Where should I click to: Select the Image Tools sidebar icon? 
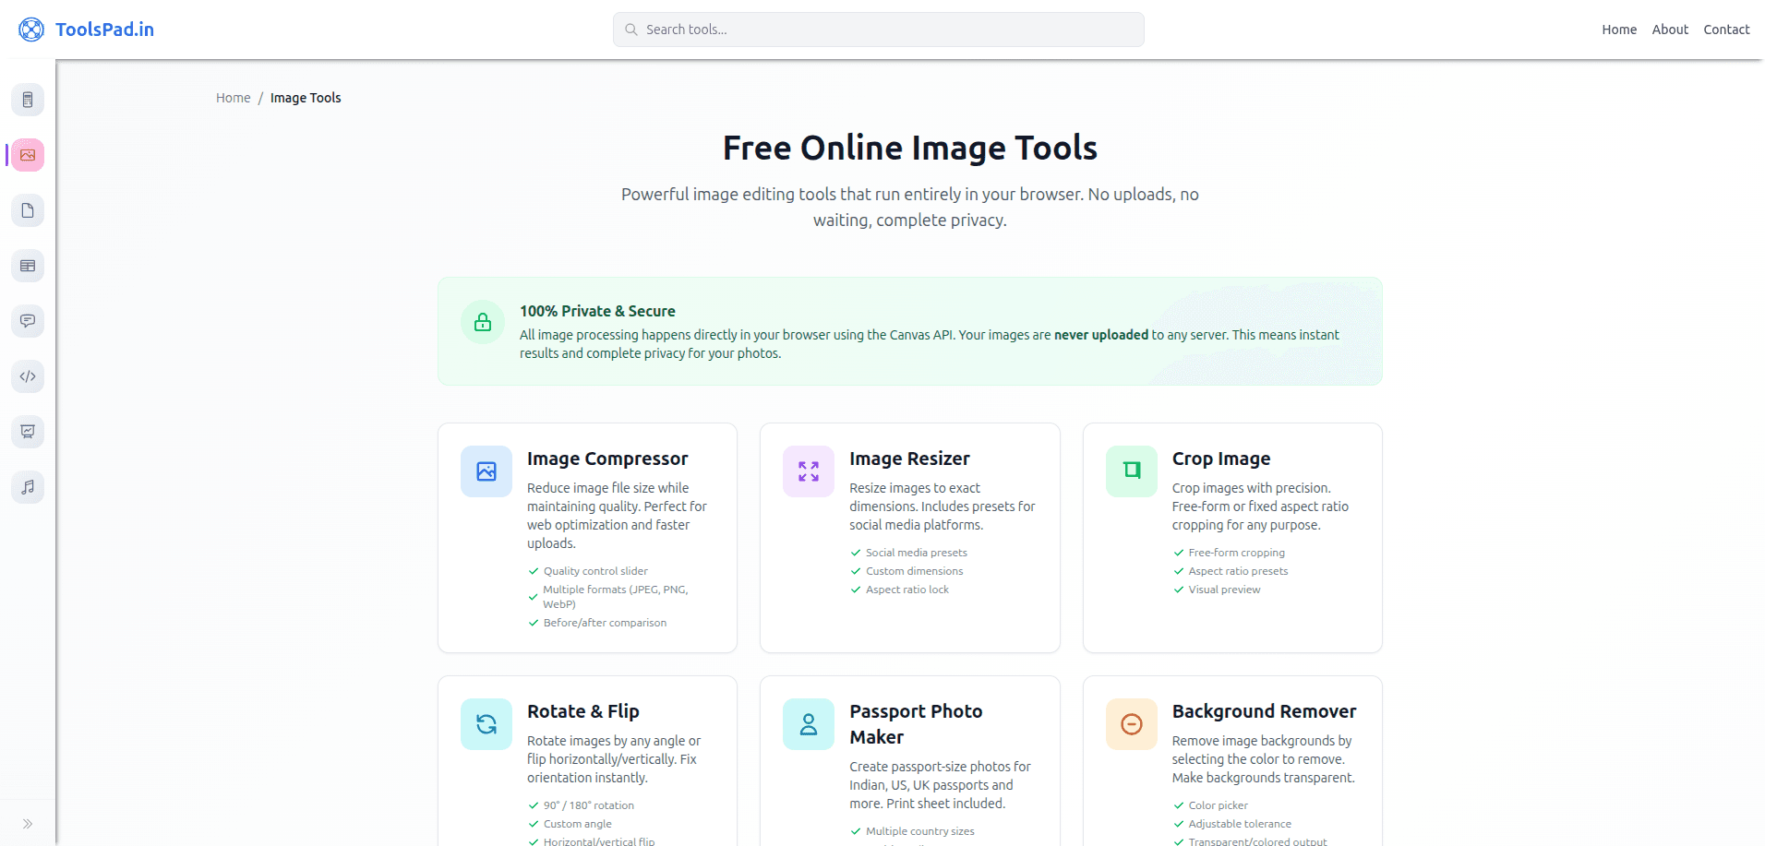(28, 155)
